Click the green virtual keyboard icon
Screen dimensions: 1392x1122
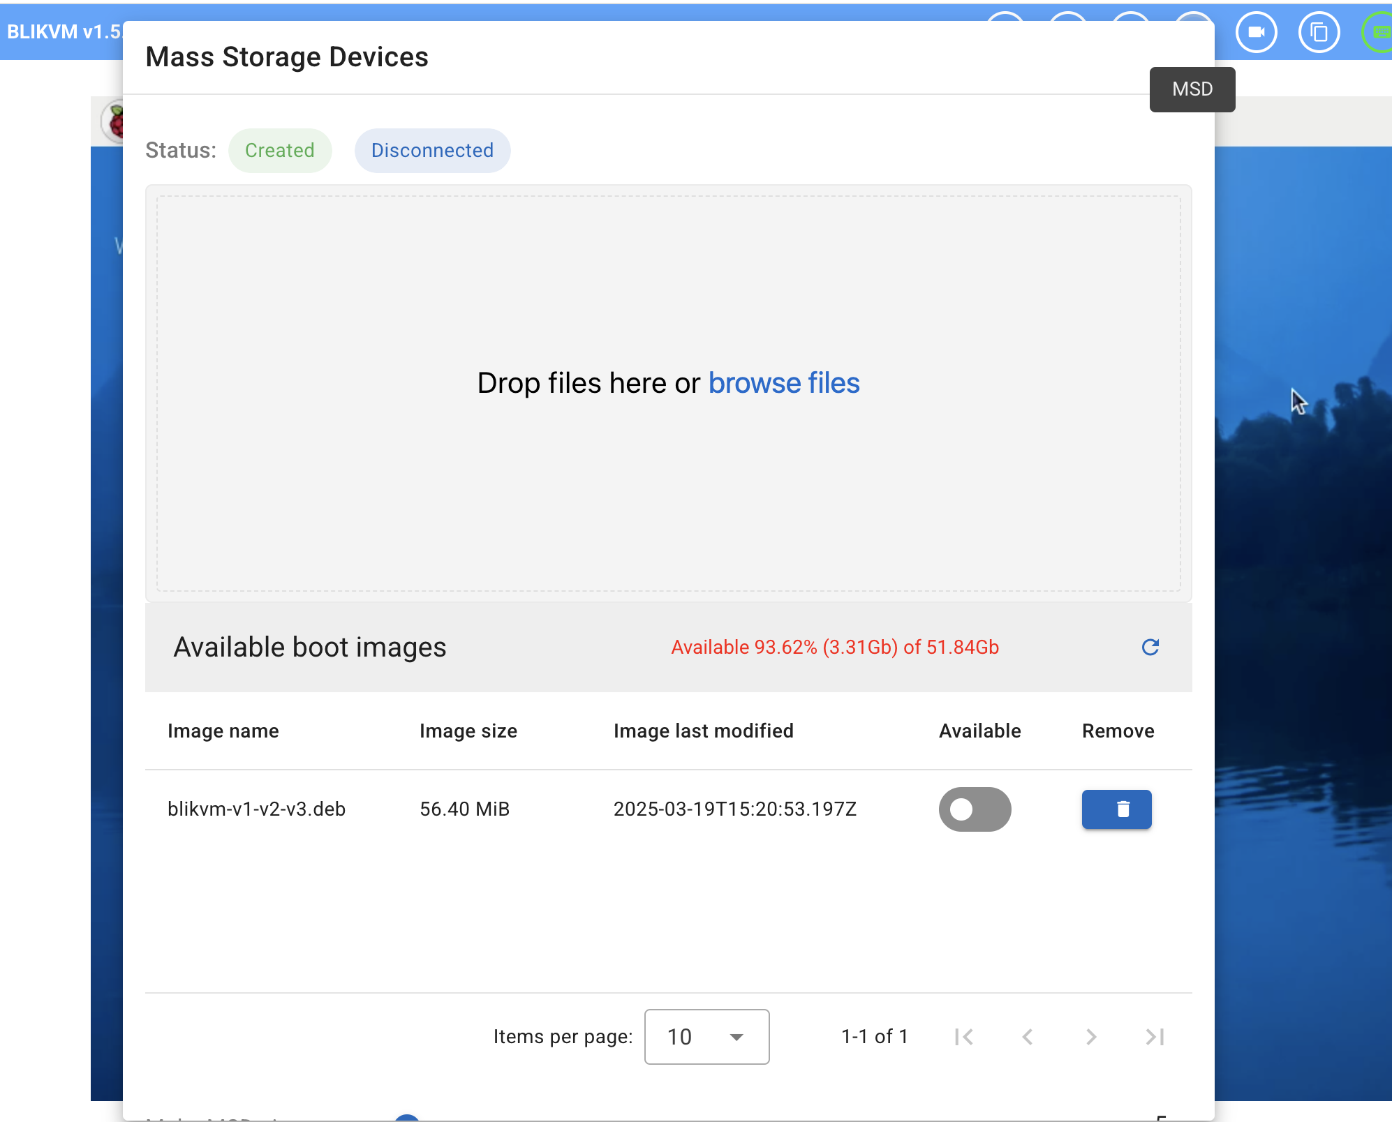1380,32
